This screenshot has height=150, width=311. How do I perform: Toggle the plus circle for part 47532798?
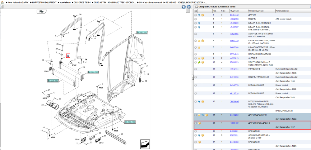pos(196,19)
